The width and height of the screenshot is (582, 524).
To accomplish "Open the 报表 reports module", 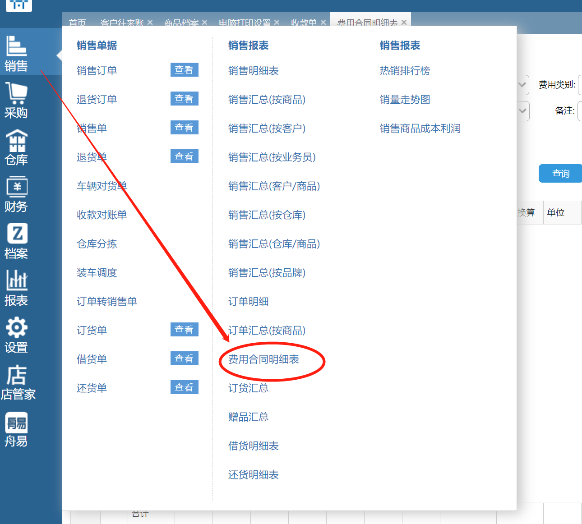I will click(x=16, y=288).
